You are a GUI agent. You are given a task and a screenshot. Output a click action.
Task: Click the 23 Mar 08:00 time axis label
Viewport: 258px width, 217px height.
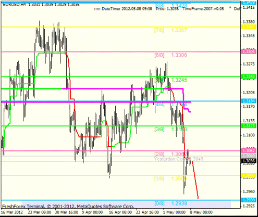point(40,212)
